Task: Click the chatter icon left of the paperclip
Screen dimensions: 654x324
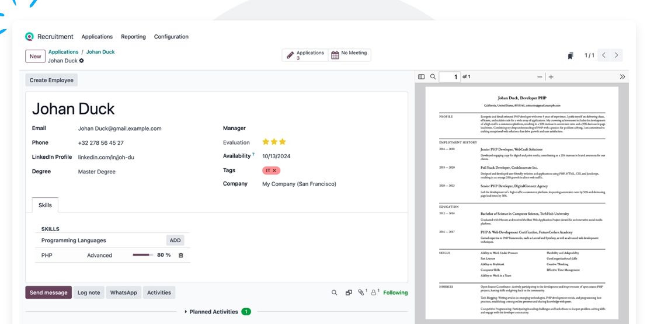Action: (349, 292)
